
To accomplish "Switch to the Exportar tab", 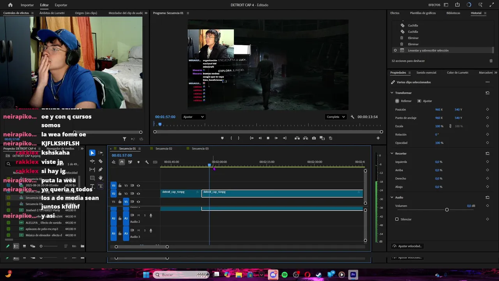I will click(x=61, y=5).
